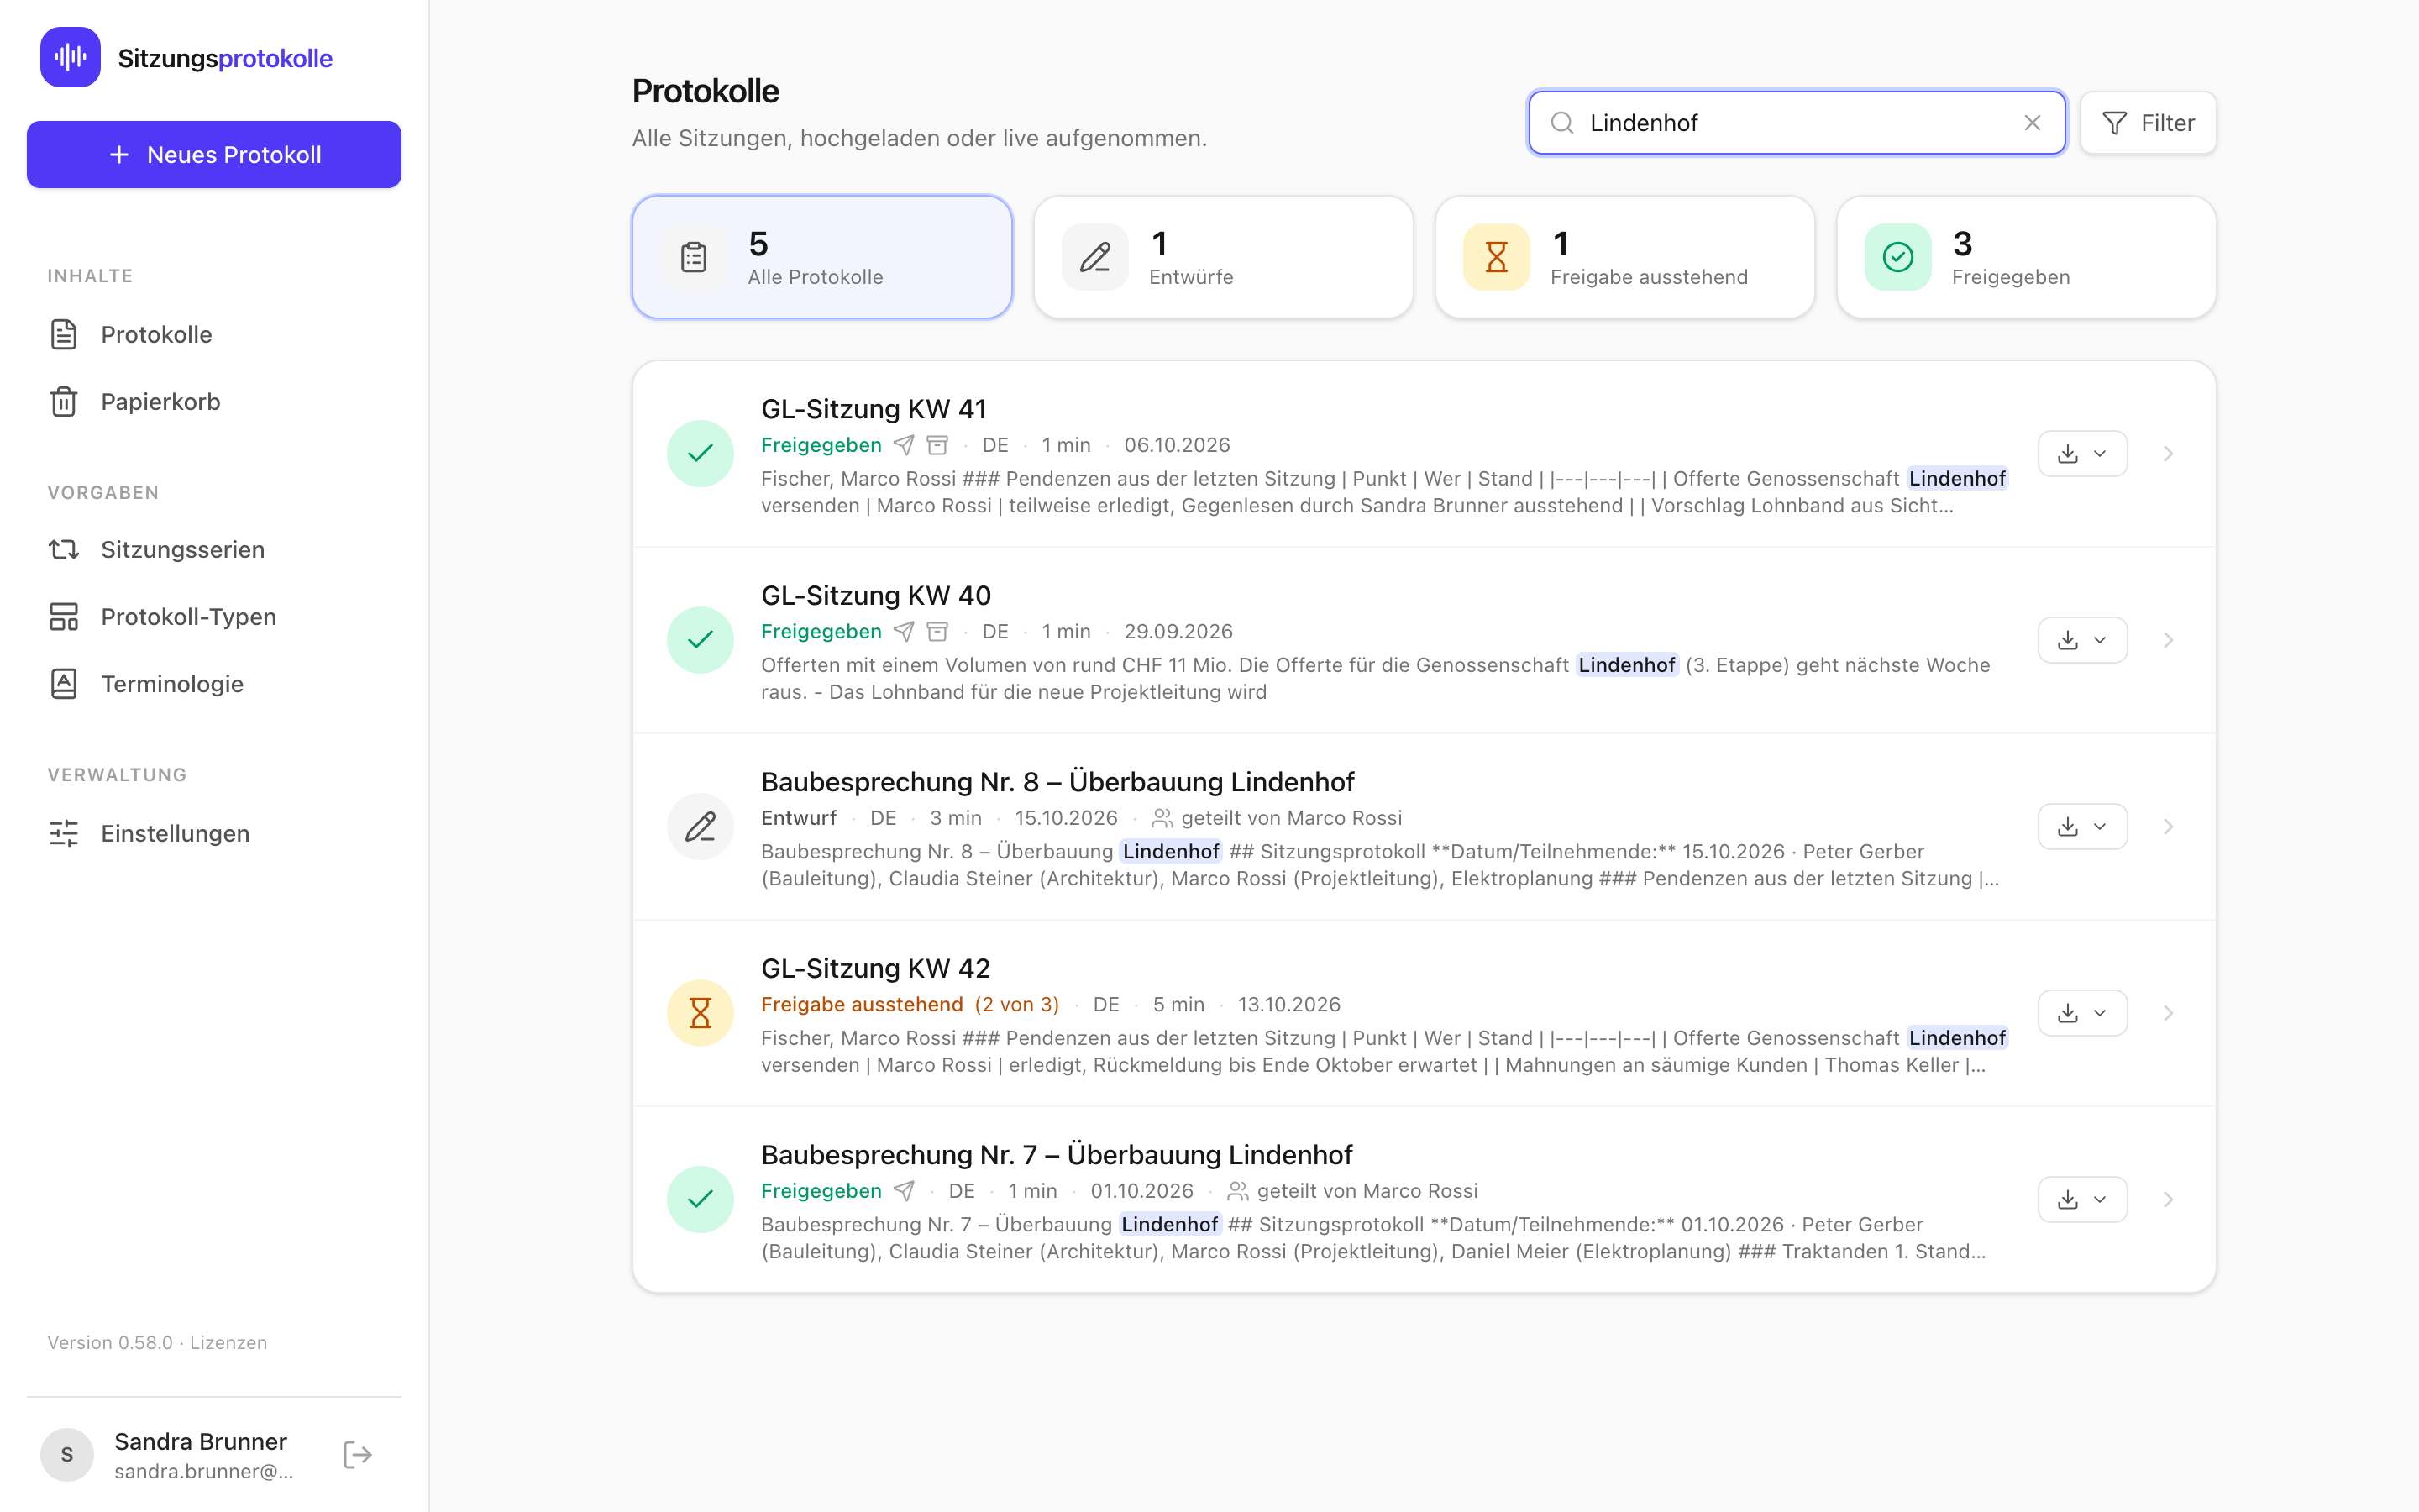Click the pencil draft icon of Baubesprechung Nr. 8
Image resolution: width=2419 pixels, height=1512 pixels.
pyautogui.click(x=700, y=827)
